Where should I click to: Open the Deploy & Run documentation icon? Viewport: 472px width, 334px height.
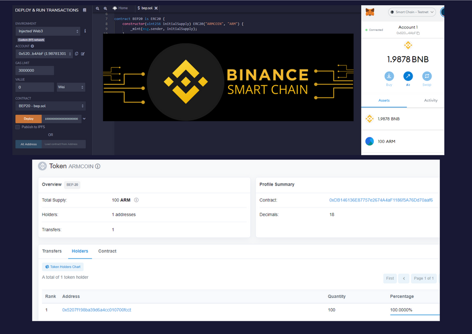pos(85,10)
